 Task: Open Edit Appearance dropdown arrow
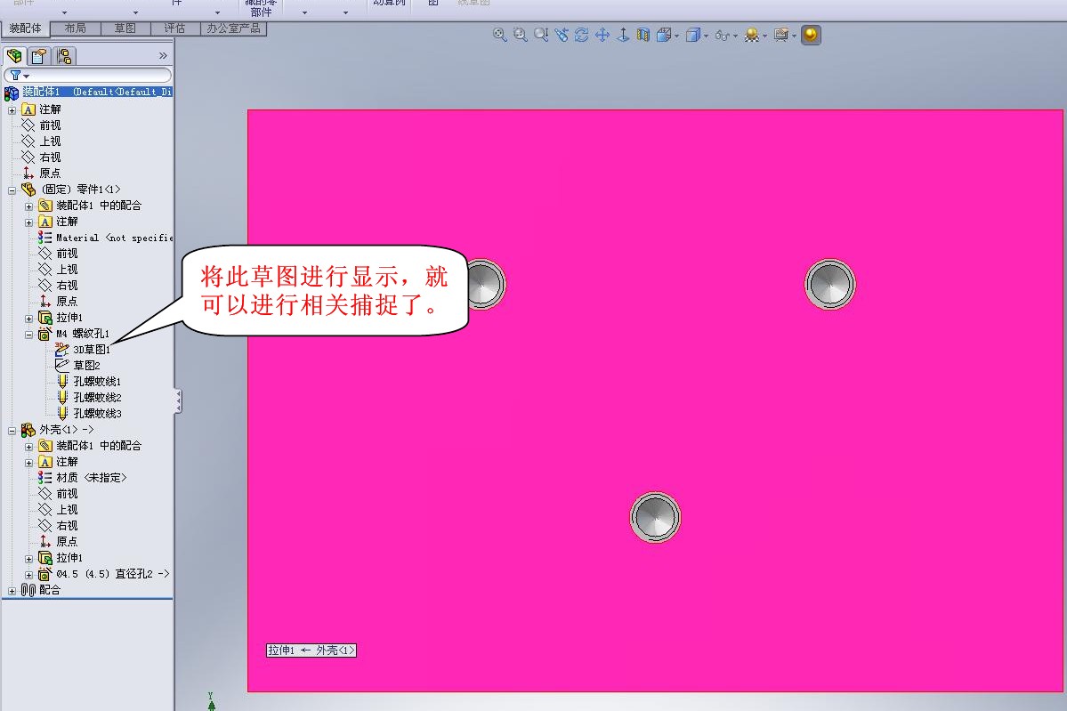(764, 36)
